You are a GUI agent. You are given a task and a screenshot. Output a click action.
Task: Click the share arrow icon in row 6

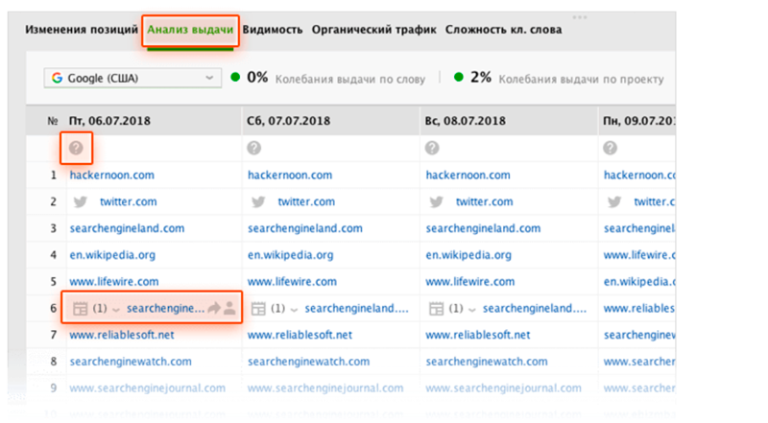(x=214, y=308)
